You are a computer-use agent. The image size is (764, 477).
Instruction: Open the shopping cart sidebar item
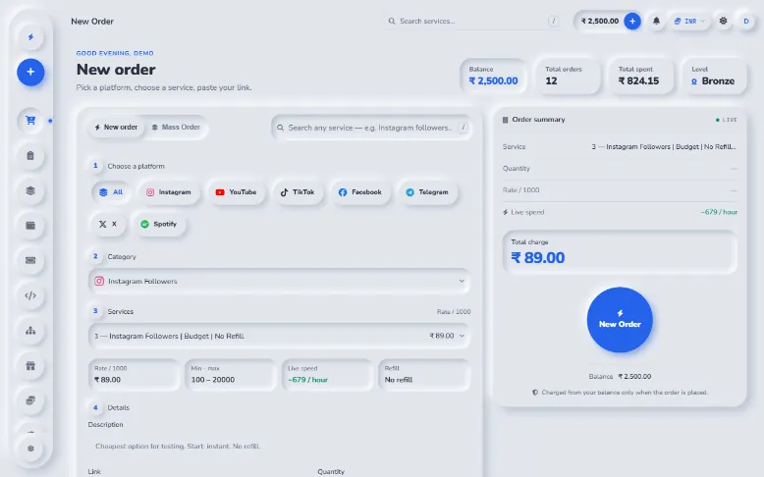pyautogui.click(x=30, y=120)
